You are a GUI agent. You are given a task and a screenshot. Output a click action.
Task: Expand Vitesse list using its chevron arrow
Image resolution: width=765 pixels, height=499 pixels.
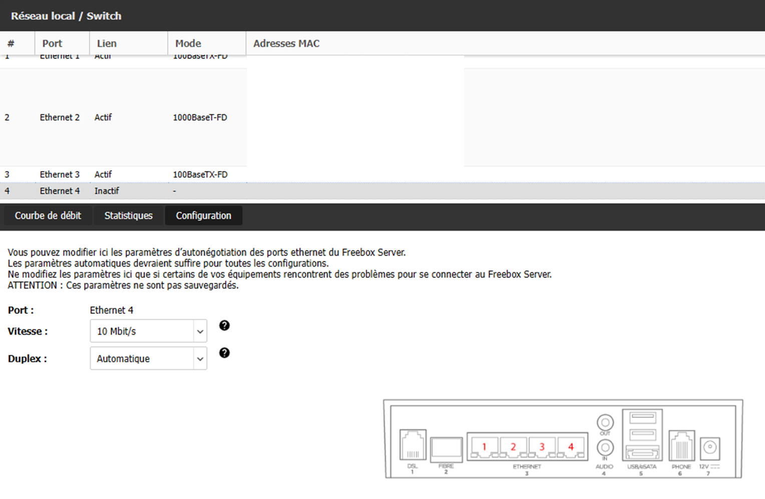[x=200, y=331]
